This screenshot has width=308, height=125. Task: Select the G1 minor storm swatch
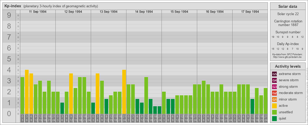[x=274, y=99]
